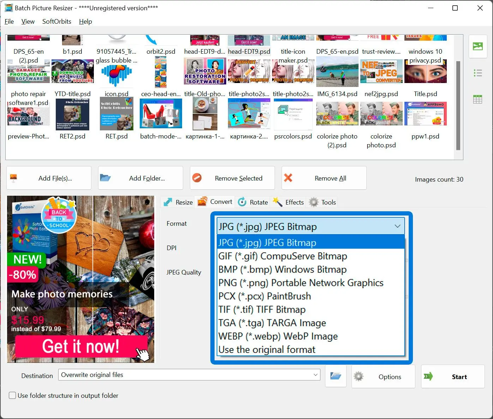Select the ppw1.psd thumbnail
Image resolution: width=493 pixels, height=419 pixels.
425,114
